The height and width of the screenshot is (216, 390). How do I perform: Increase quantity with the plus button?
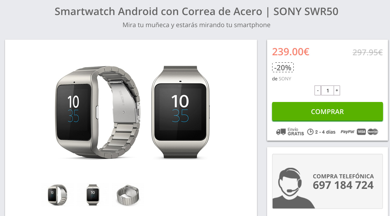pyautogui.click(x=337, y=90)
